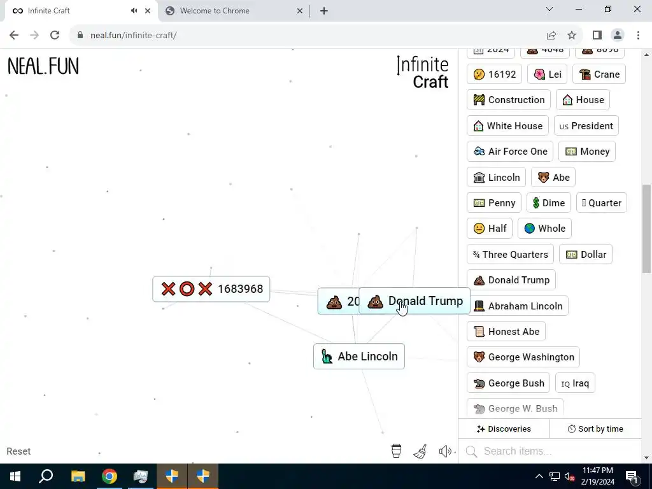Pick the Abe bear element

(553, 177)
